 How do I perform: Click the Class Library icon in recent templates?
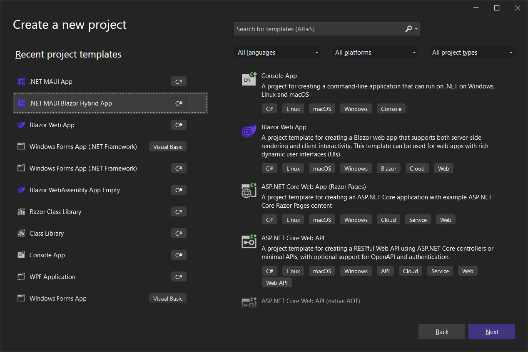tap(21, 233)
